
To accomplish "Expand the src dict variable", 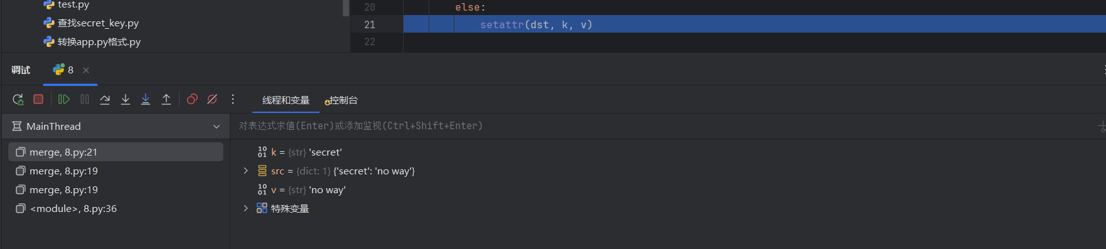I will (245, 171).
